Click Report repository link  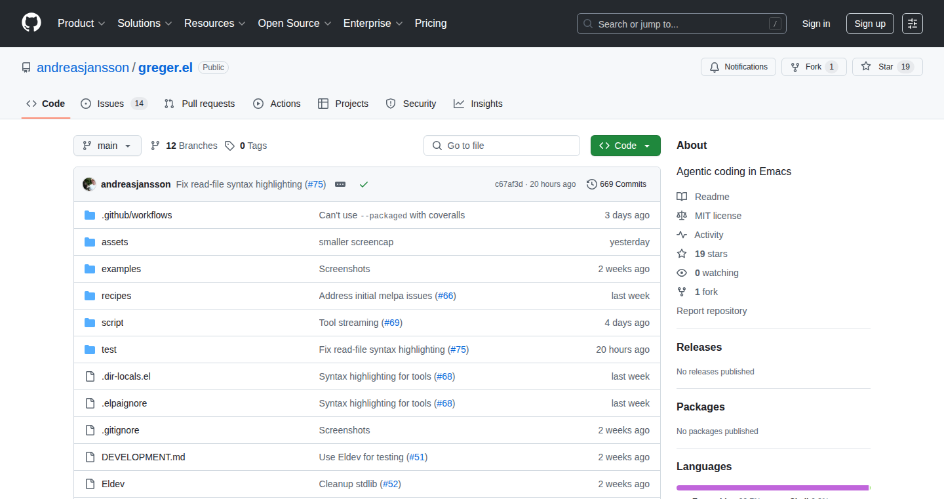pos(712,311)
